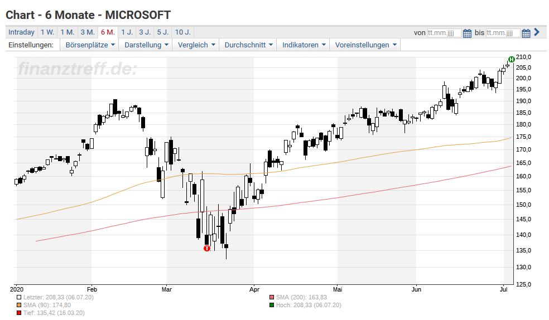
Task: Select the 3 M. time range tab
Action: coord(88,32)
